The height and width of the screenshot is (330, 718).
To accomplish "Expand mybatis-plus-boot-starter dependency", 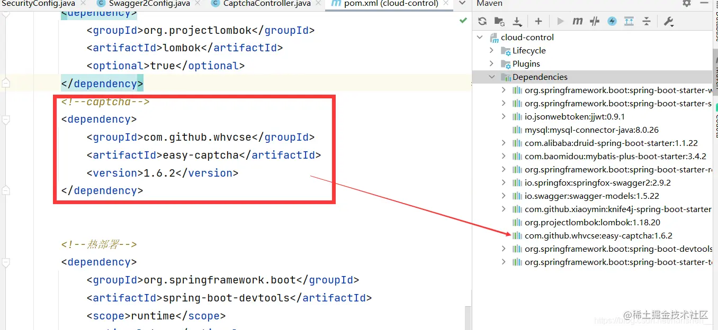I will pos(504,156).
